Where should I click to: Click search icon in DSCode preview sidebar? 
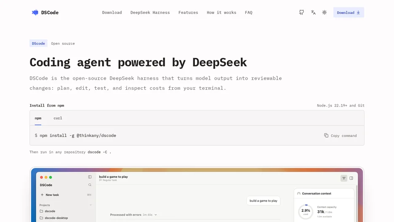(90, 185)
